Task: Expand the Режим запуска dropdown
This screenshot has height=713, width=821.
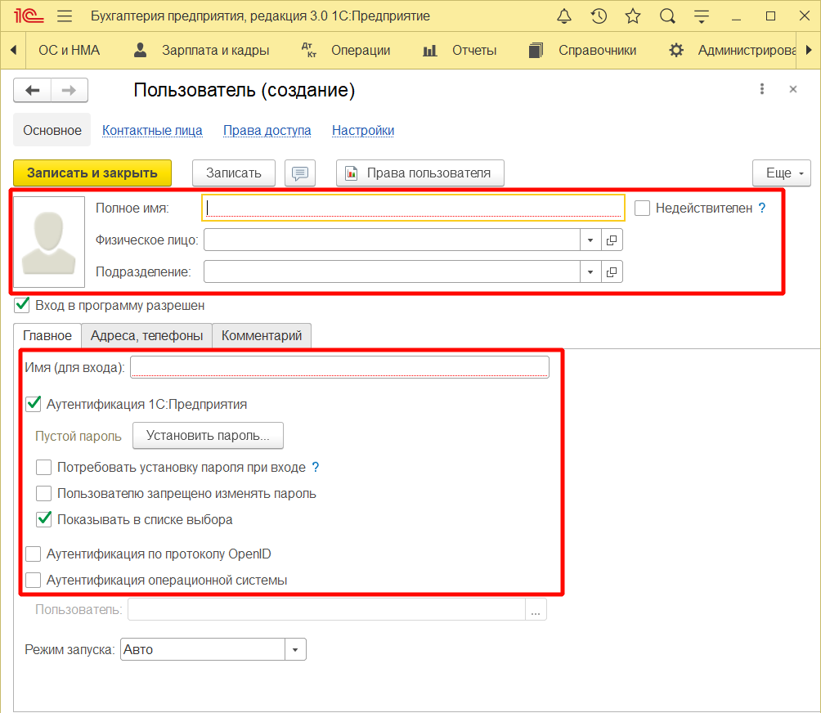Action: [294, 650]
